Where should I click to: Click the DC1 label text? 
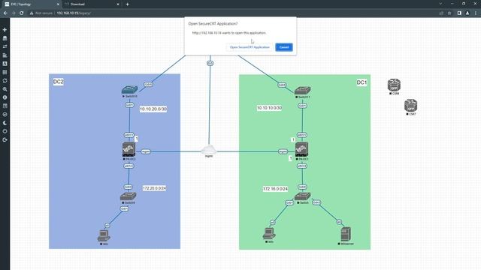(362, 82)
